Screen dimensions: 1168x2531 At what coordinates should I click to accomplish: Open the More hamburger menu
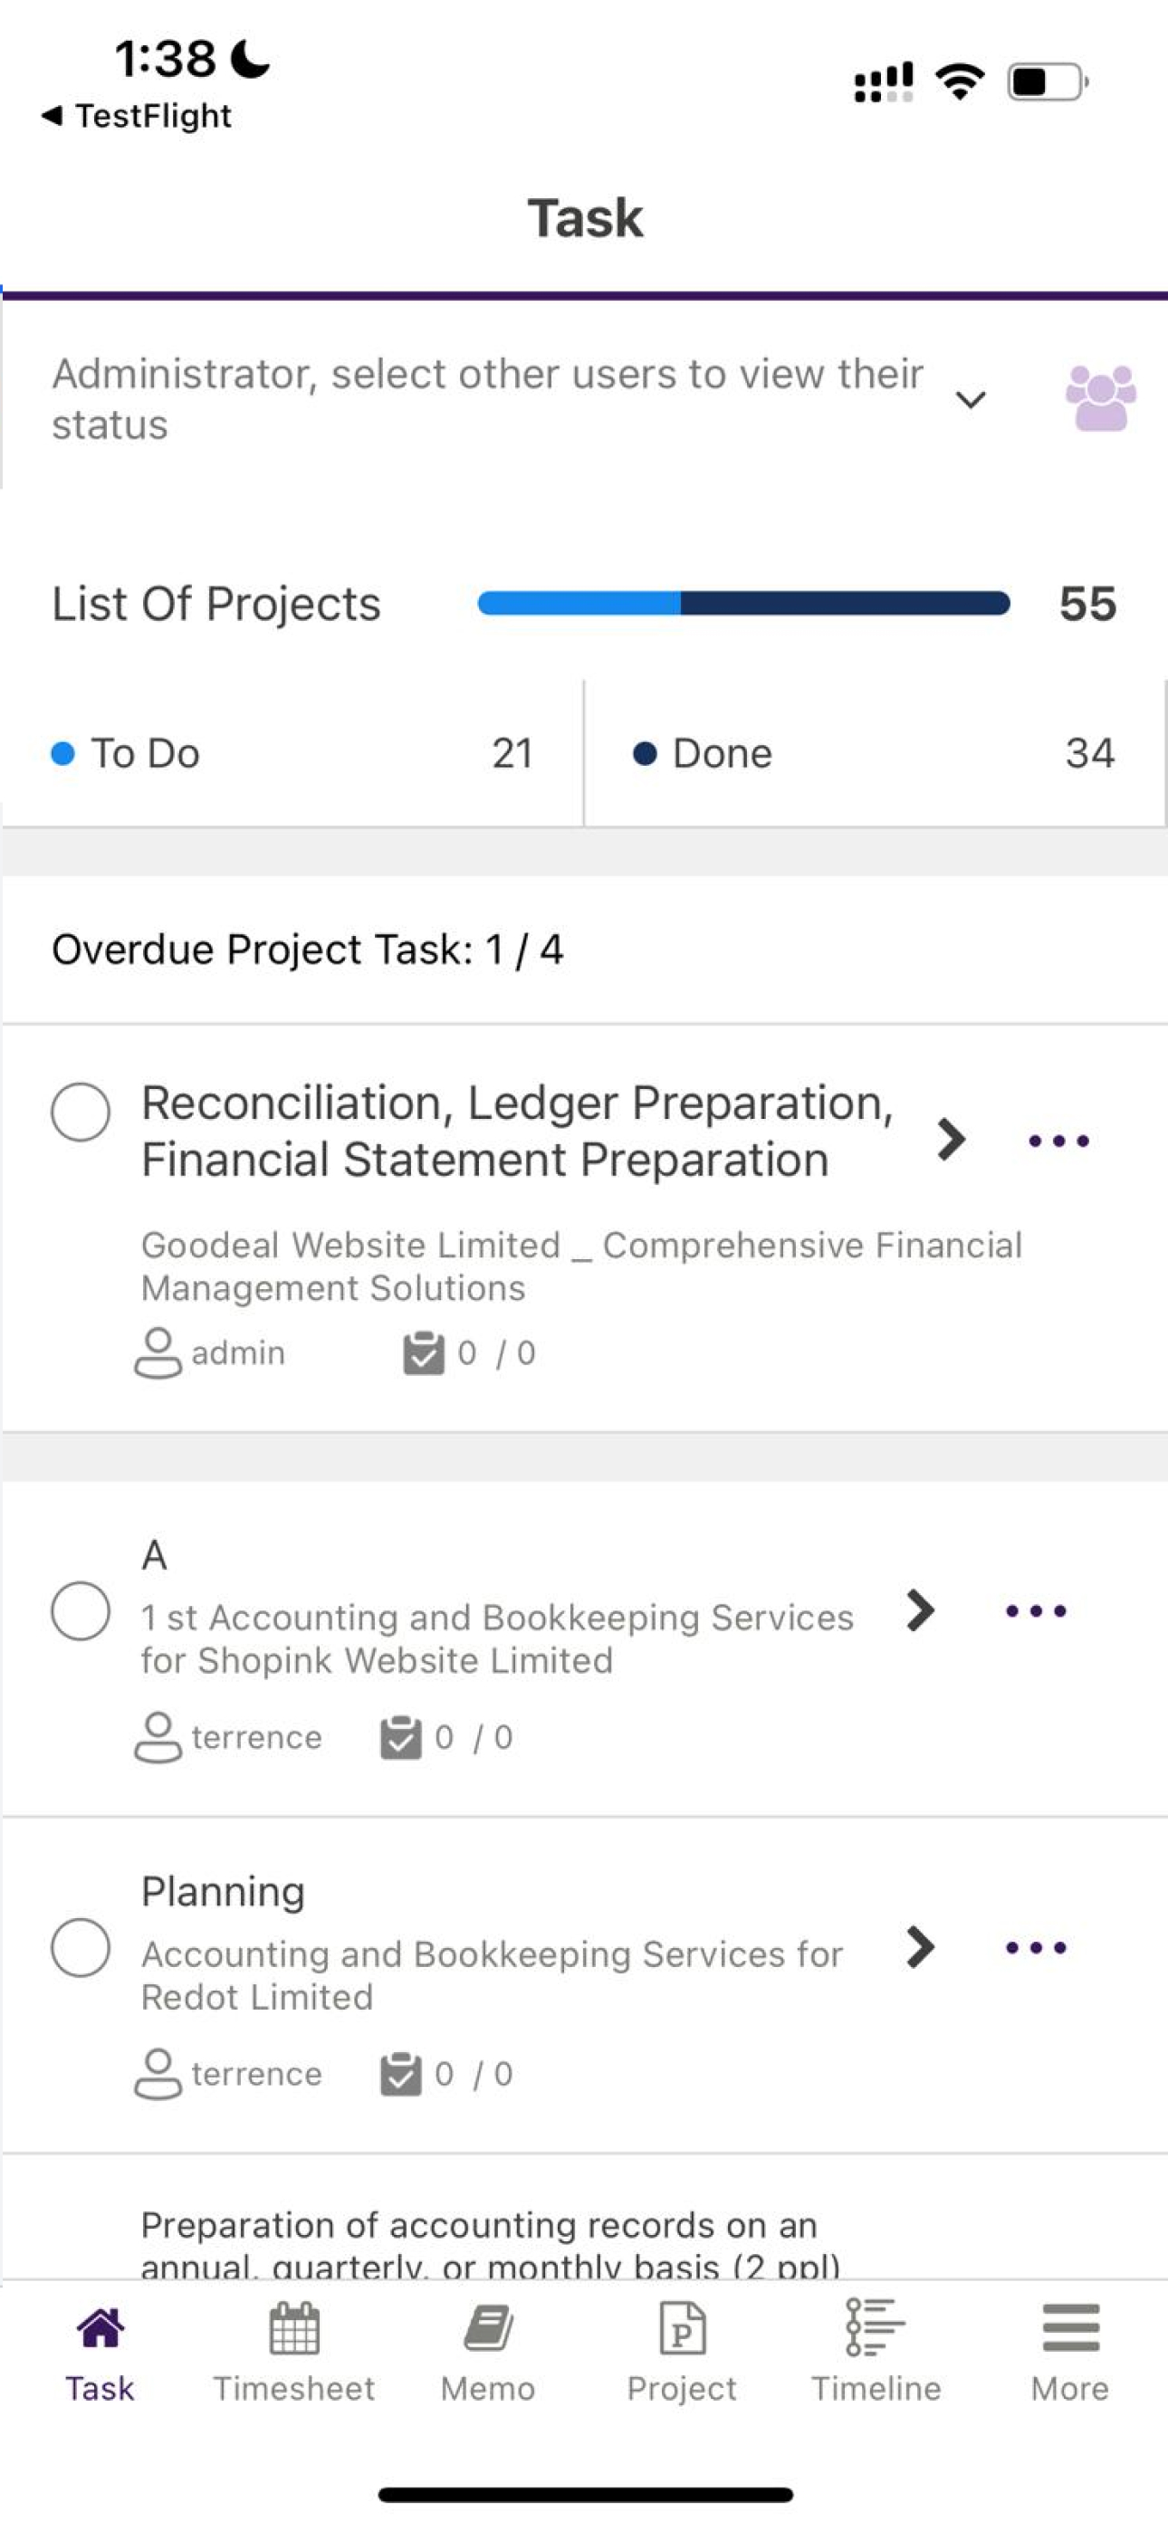pyautogui.click(x=1069, y=2327)
